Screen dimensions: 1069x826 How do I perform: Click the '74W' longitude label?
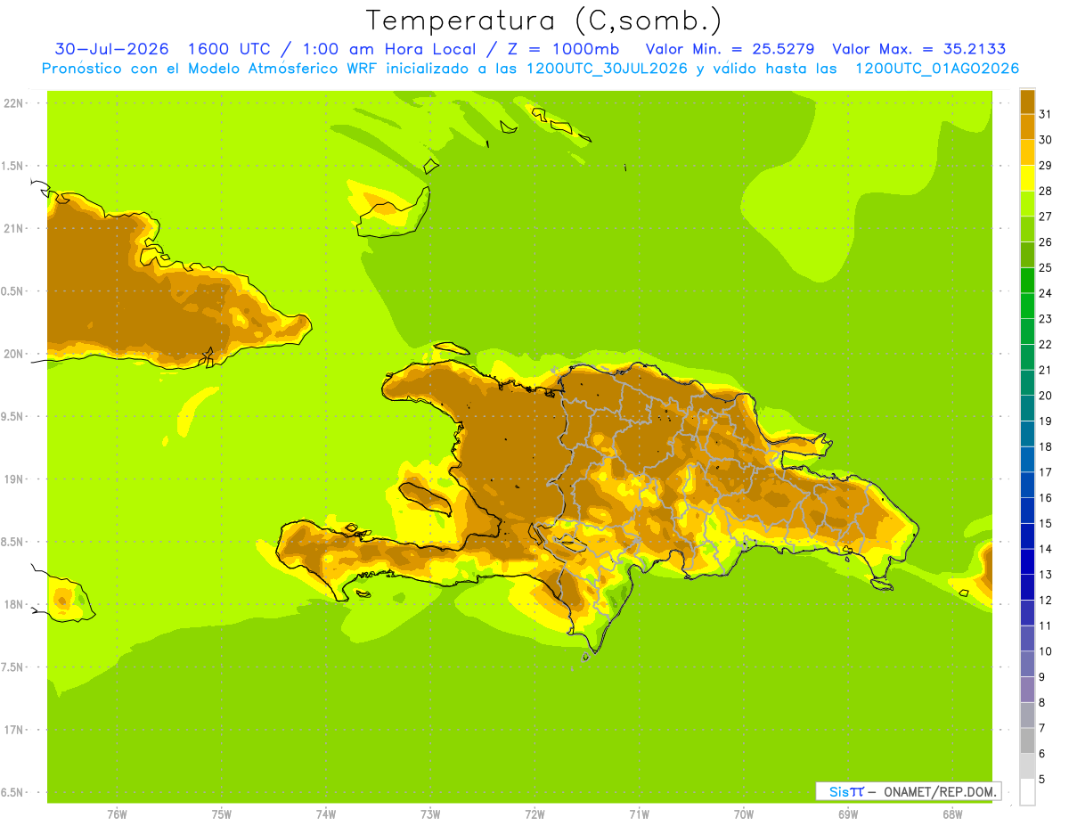[326, 814]
